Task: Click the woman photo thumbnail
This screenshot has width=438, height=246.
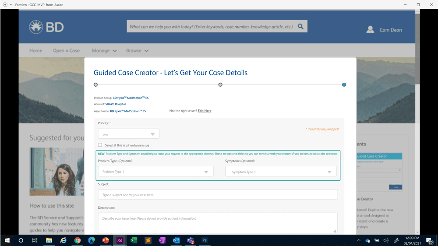Action: click(57, 172)
